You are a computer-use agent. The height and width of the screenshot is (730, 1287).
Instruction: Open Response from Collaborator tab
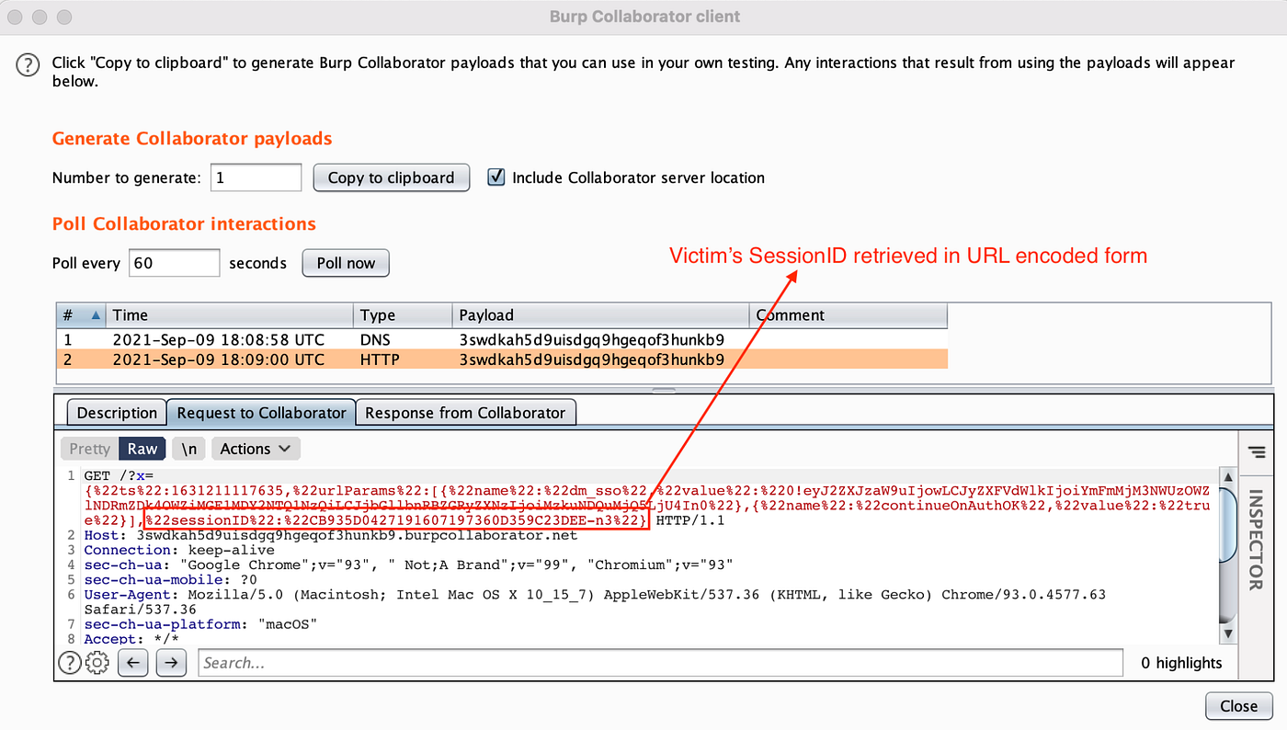pos(465,413)
